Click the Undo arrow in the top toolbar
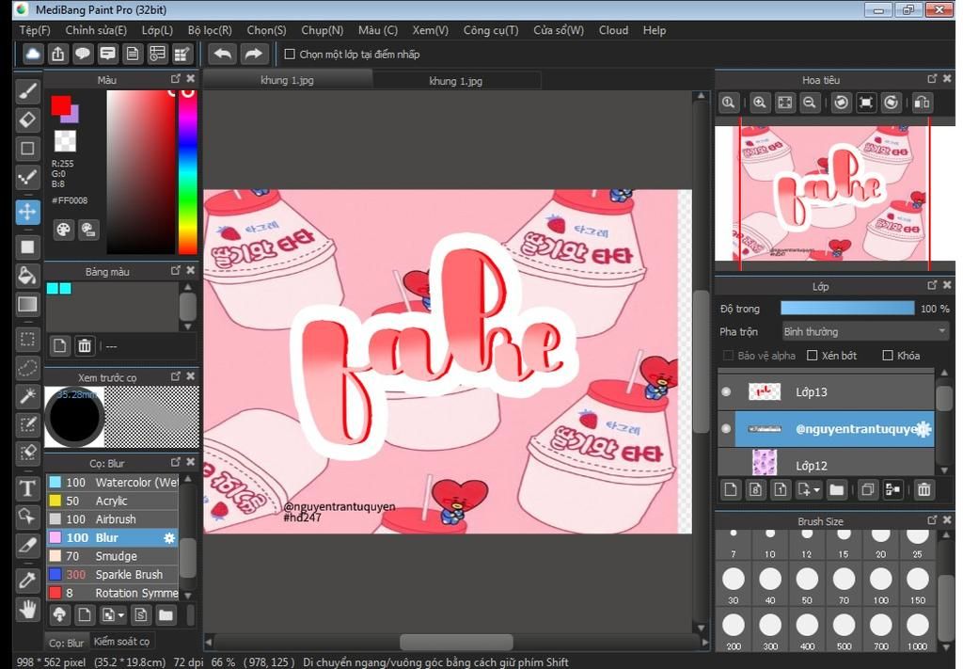This screenshot has width=963, height=669. [x=222, y=54]
